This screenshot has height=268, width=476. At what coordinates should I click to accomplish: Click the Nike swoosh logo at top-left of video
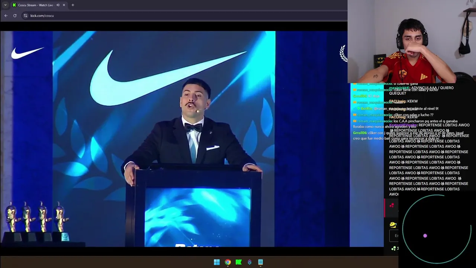[27, 53]
